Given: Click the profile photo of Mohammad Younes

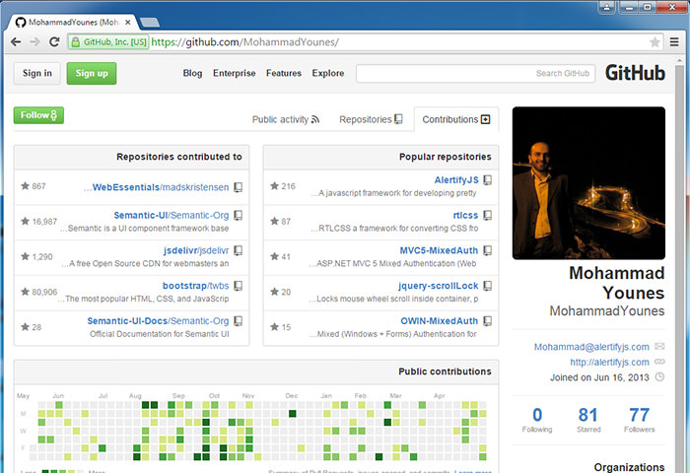Looking at the screenshot, I should point(588,183).
